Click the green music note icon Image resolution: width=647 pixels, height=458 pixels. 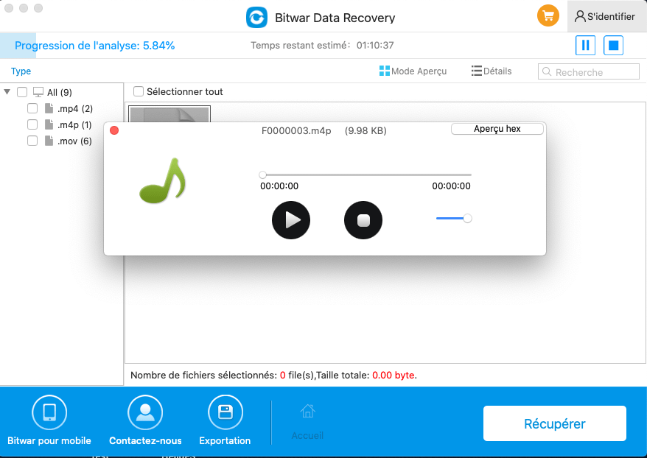point(163,180)
